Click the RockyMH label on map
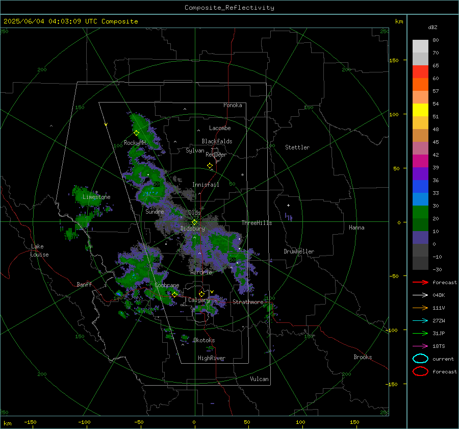Screen dimensions: 459x429 (x=135, y=143)
